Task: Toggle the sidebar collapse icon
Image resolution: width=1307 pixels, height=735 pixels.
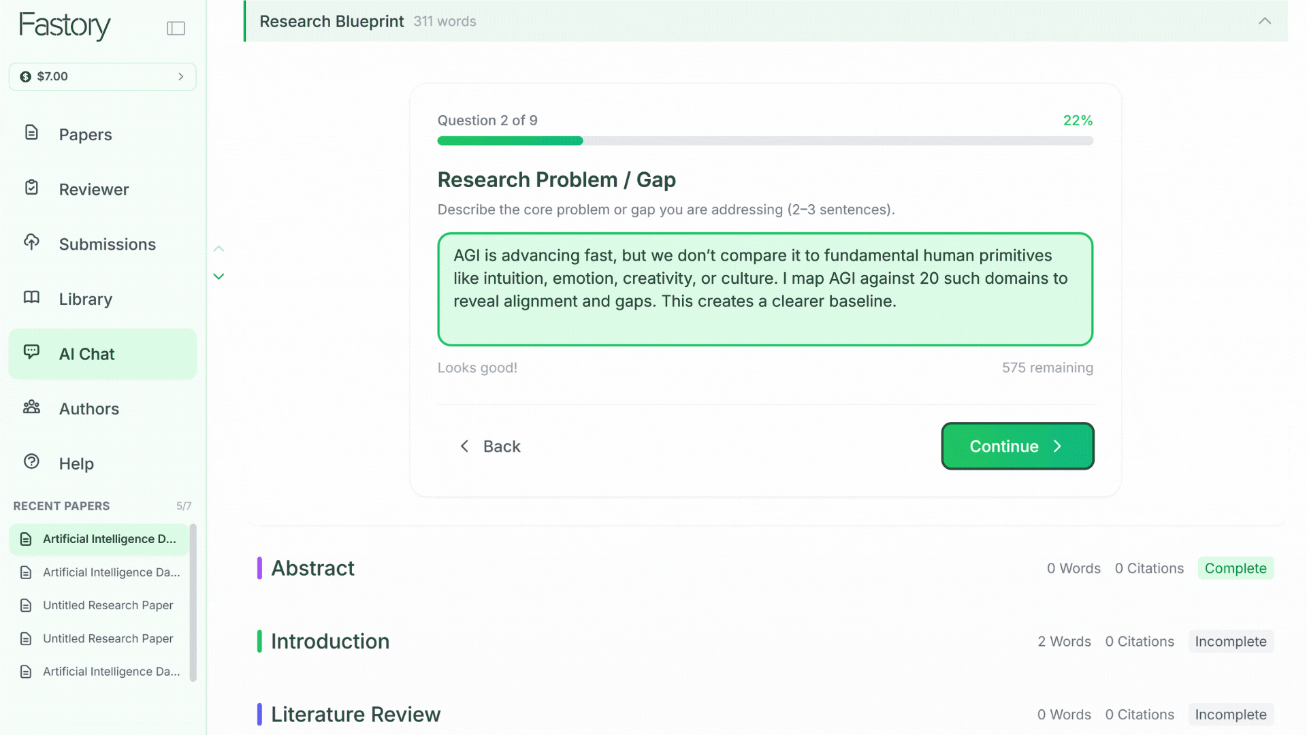Action: point(176,28)
